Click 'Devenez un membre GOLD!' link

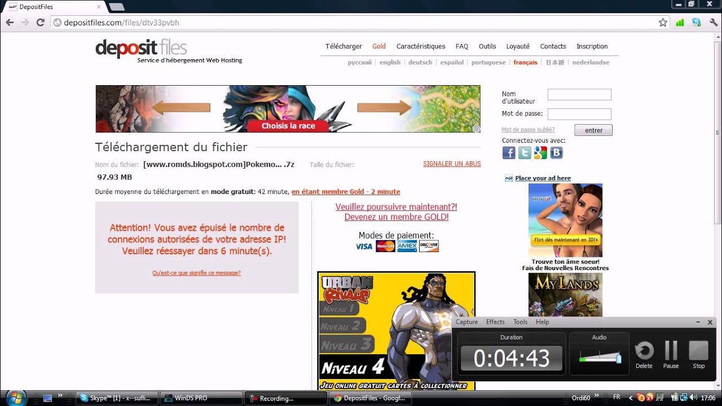(x=397, y=217)
